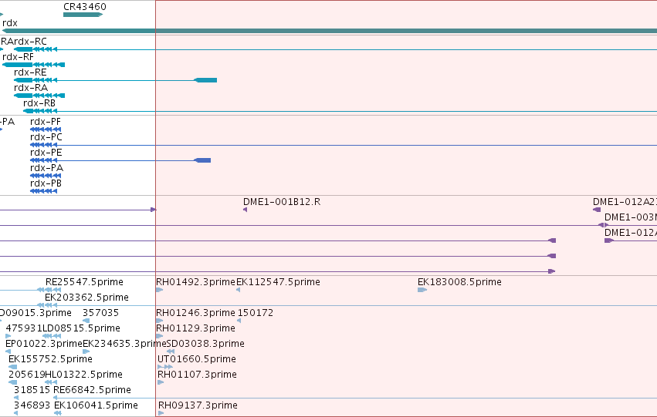Select the EK112547.5prime EST label
This screenshot has width=657, height=417.
pyautogui.click(x=278, y=282)
